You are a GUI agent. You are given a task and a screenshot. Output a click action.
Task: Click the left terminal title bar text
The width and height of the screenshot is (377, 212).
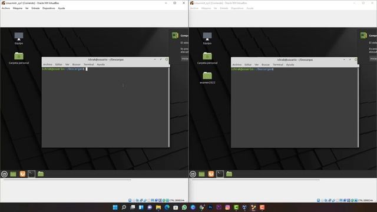(x=106, y=59)
